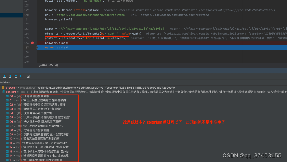Open the Evaluate Expression calculator icon
This screenshot has height=162, width=287.
pyautogui.click(x=28, y=76)
